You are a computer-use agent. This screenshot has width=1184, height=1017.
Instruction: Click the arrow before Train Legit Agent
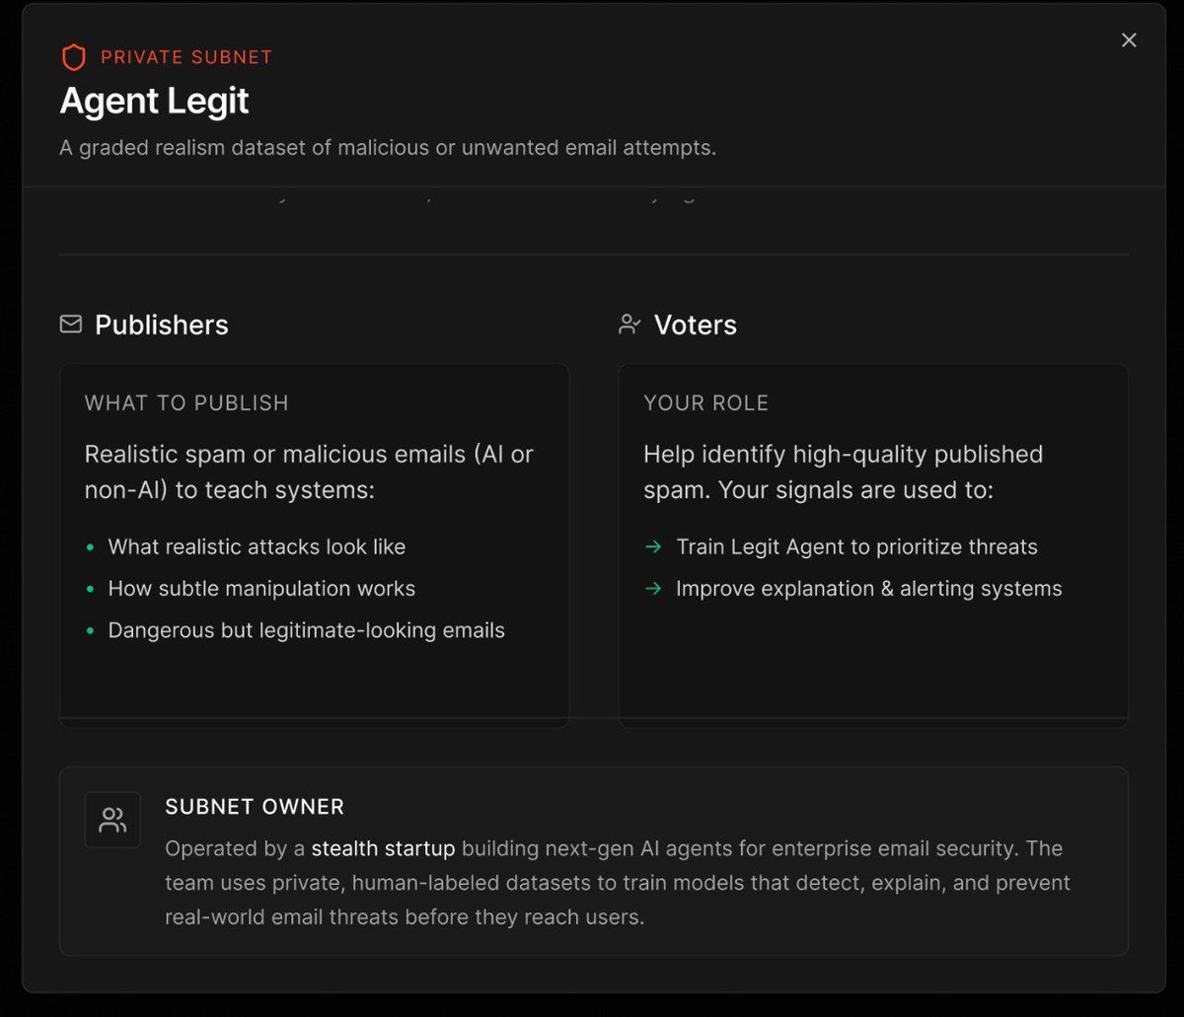click(x=653, y=546)
